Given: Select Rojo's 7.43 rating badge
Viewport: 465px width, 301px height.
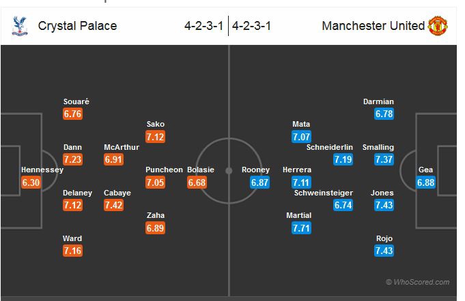Looking at the screenshot, I should click(384, 251).
